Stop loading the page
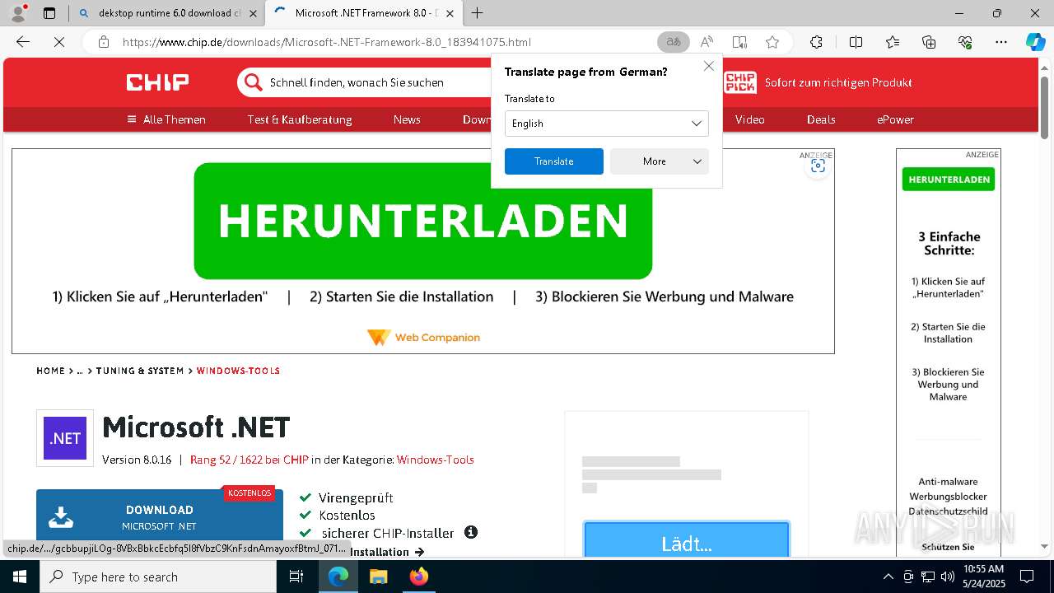This screenshot has width=1054, height=593. click(59, 42)
